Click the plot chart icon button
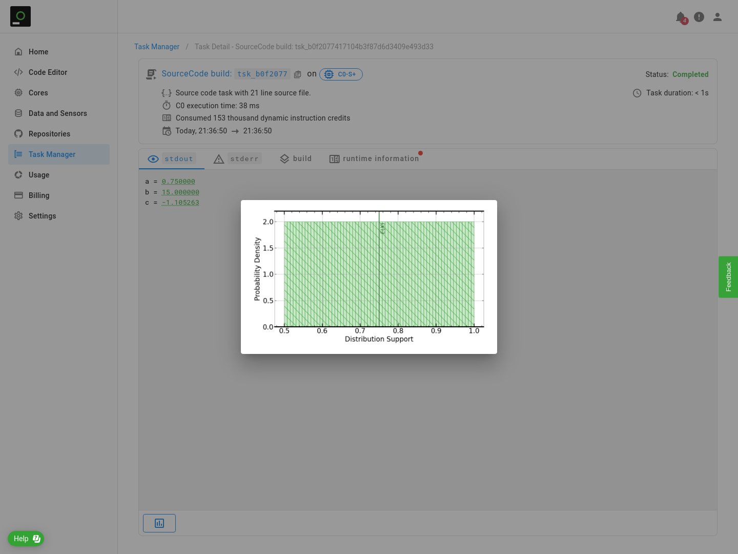This screenshot has height=554, width=738. [159, 523]
